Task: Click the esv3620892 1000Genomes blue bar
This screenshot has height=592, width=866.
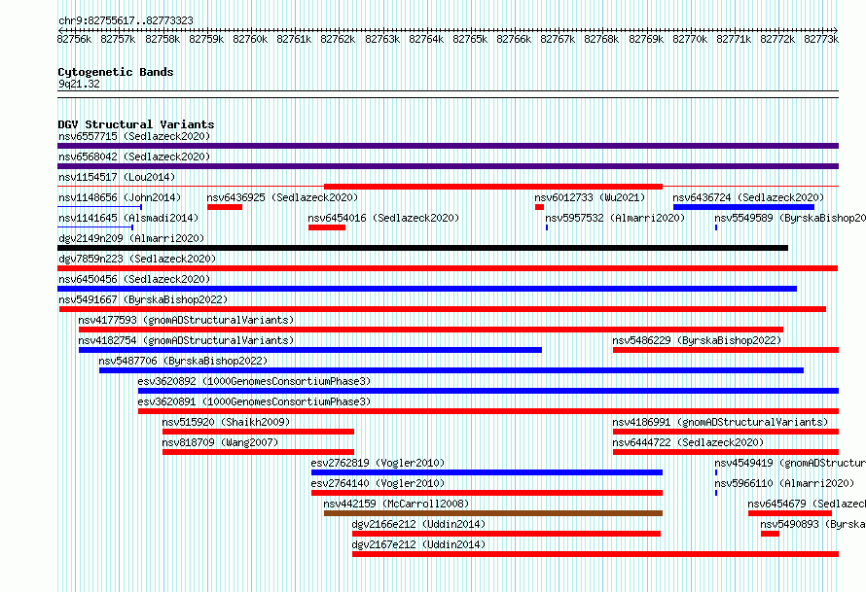Action: coord(488,391)
